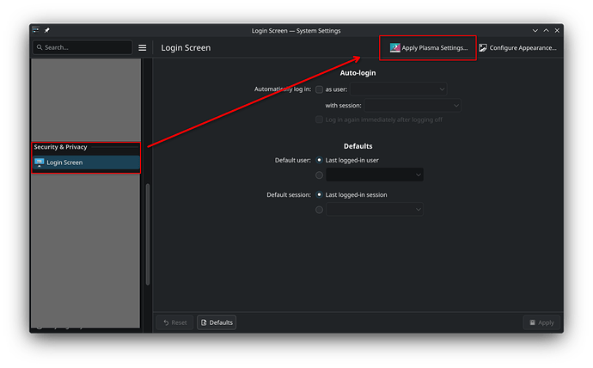593x368 pixels.
Task: Click the Login Screen page title
Action: point(186,47)
